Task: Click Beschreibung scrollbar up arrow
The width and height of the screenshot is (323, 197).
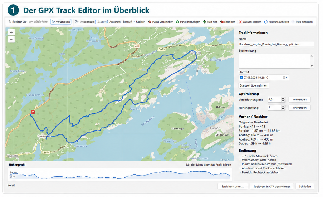Action: coord(312,56)
